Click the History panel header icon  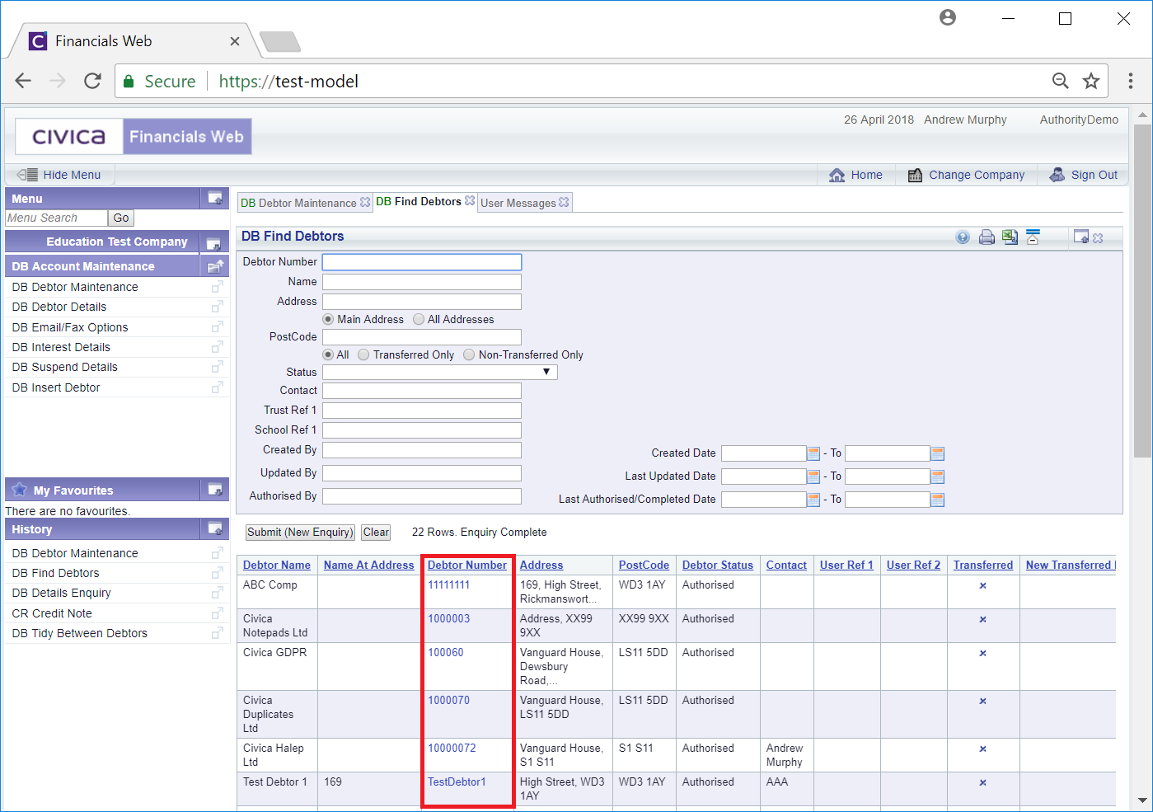point(215,529)
